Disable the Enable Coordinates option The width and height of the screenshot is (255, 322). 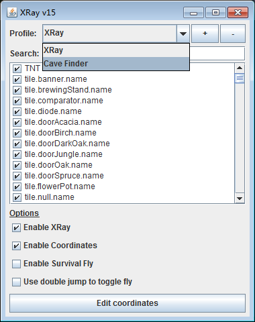(16, 246)
